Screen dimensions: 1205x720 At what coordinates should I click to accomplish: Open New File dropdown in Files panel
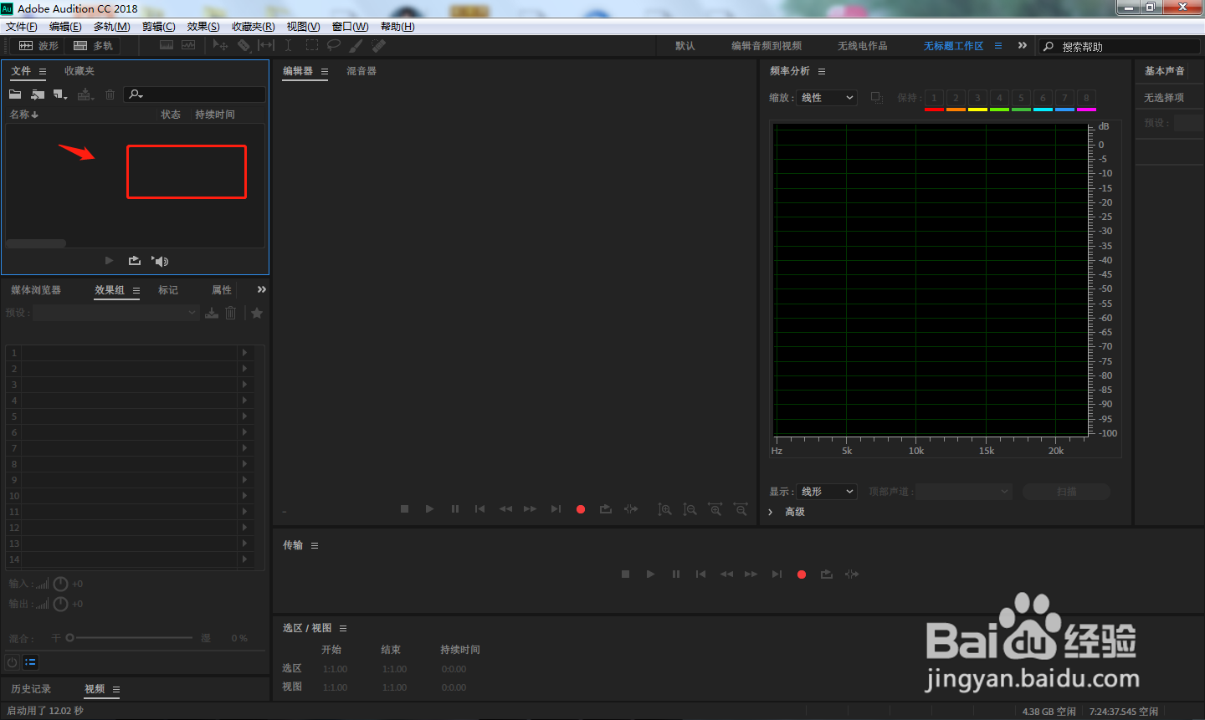coord(60,94)
